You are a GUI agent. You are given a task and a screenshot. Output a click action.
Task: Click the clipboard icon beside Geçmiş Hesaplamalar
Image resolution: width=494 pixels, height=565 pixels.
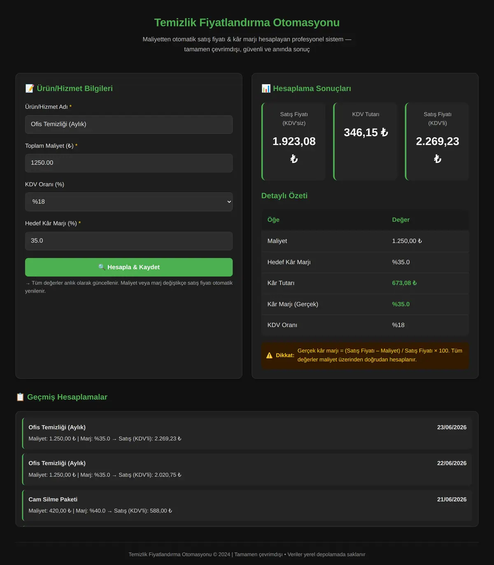pos(20,397)
